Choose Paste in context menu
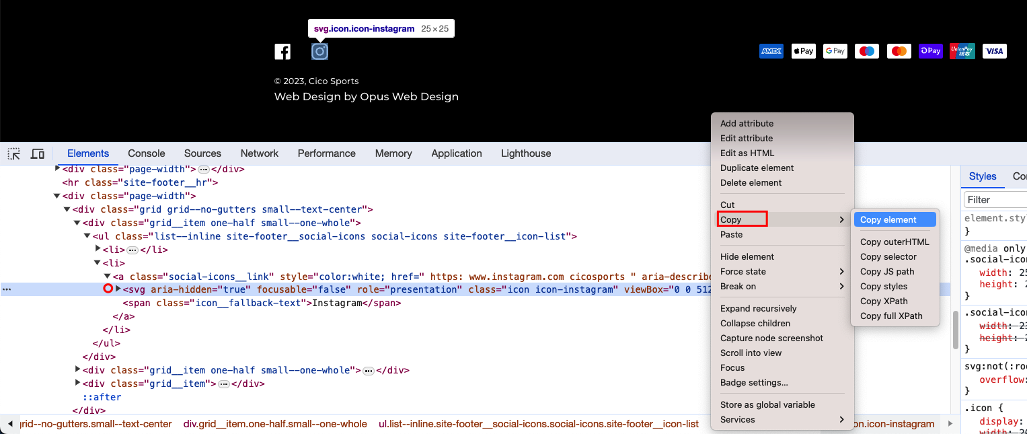Viewport: 1027px width, 434px height. coord(782,235)
